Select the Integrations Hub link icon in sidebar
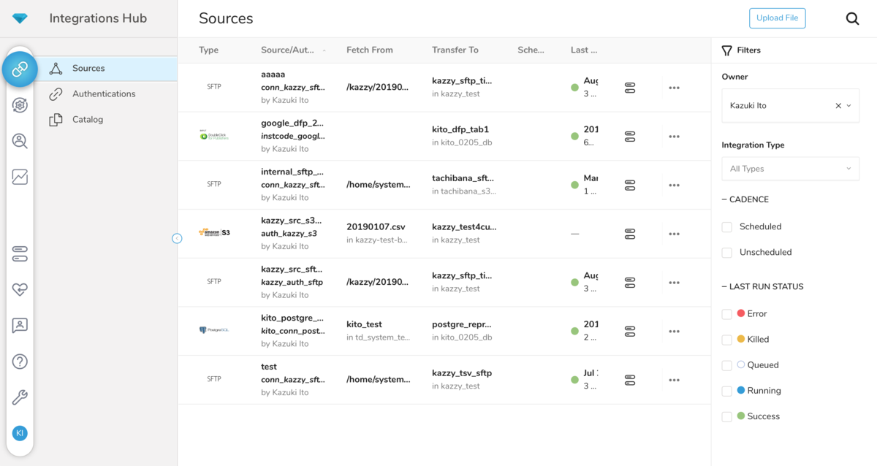 point(20,69)
